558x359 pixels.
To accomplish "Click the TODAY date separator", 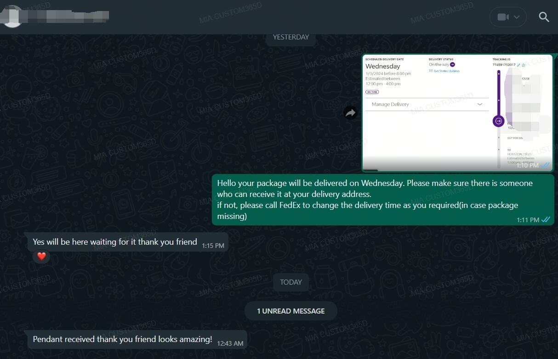I will (x=291, y=282).
